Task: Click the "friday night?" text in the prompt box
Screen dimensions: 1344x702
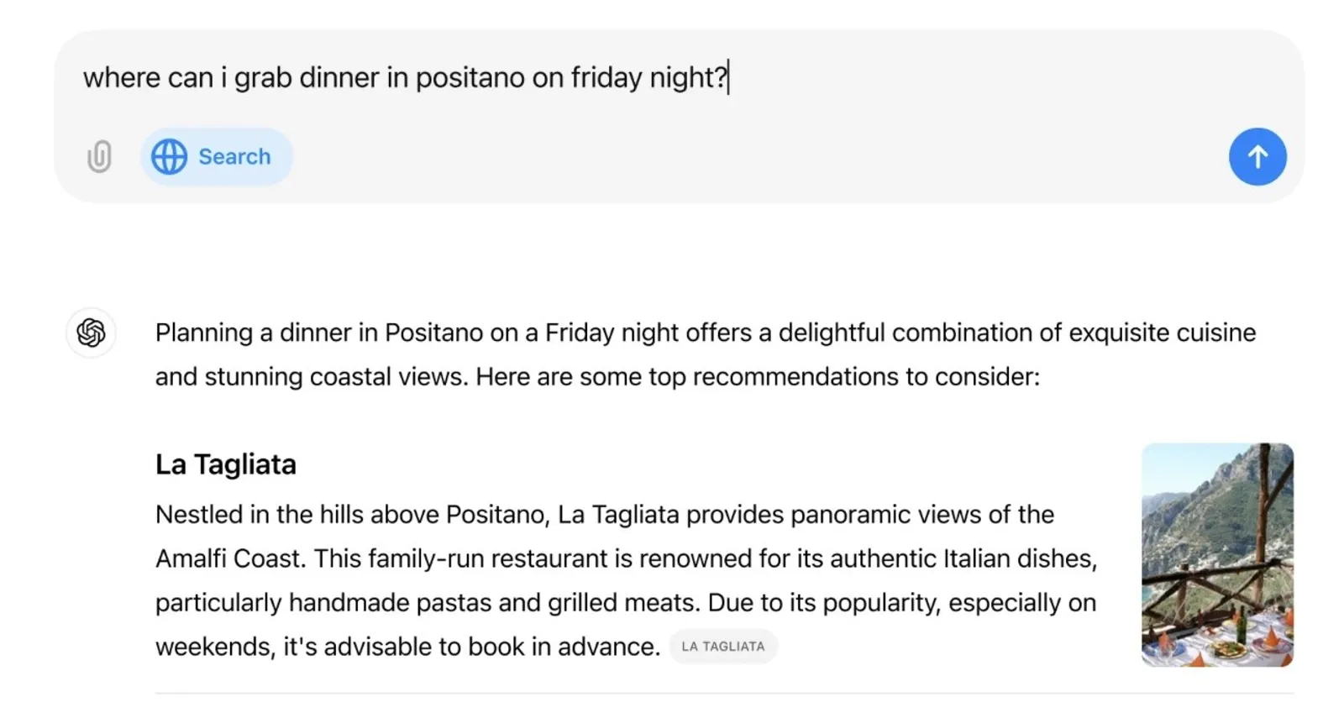Action: click(x=649, y=77)
